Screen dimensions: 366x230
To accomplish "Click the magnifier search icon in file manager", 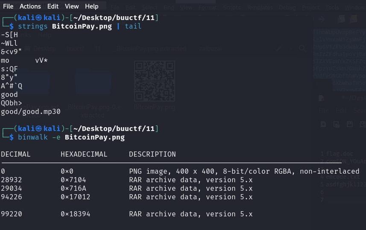I will 302,49.
